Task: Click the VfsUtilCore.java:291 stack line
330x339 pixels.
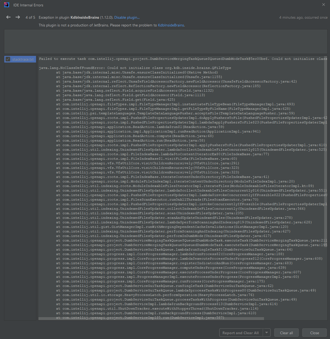Action: point(148,163)
